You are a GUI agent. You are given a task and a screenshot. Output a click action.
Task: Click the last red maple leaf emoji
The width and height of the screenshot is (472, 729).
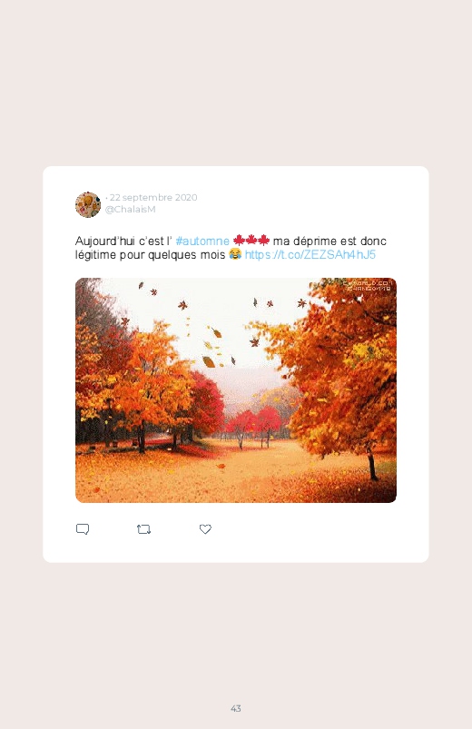click(x=263, y=240)
